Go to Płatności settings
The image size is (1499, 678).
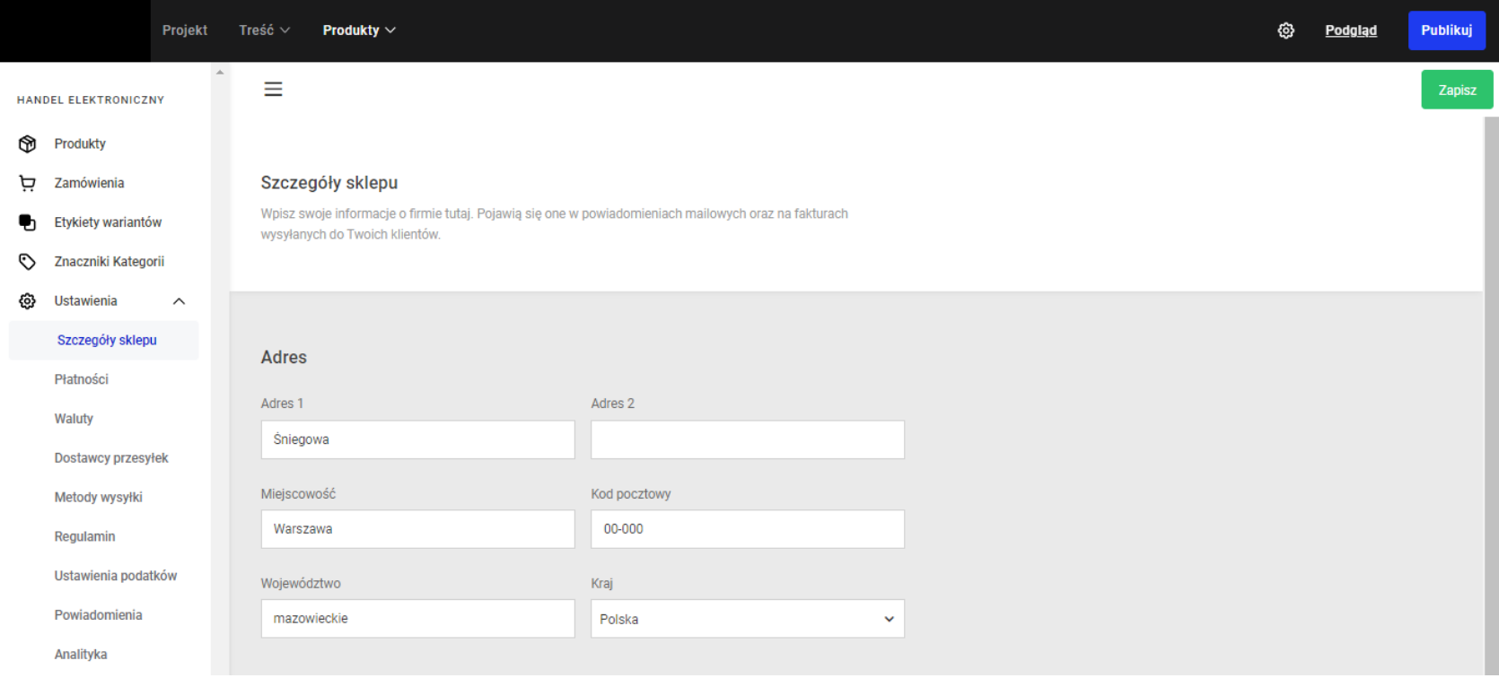coord(81,379)
